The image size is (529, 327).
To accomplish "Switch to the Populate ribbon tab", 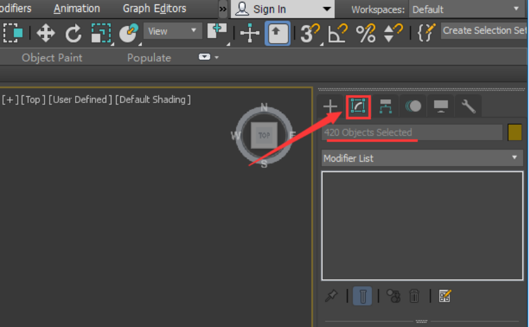I will tap(149, 58).
